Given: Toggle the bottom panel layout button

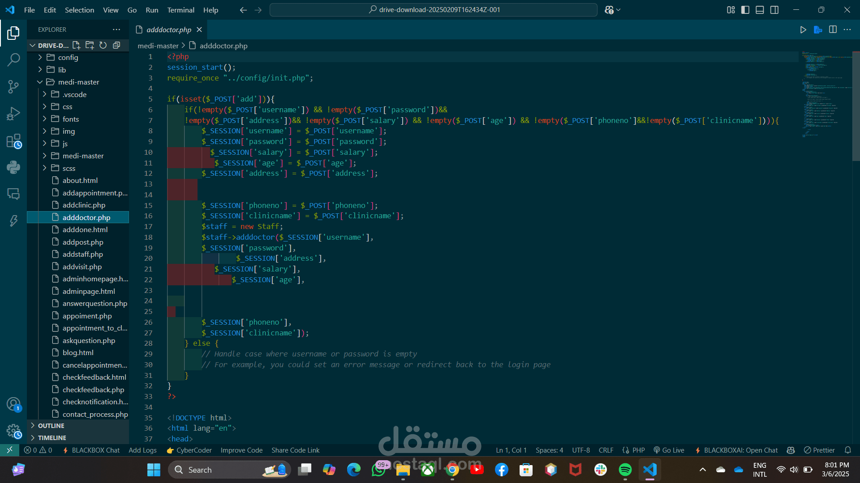Looking at the screenshot, I should coord(760,10).
